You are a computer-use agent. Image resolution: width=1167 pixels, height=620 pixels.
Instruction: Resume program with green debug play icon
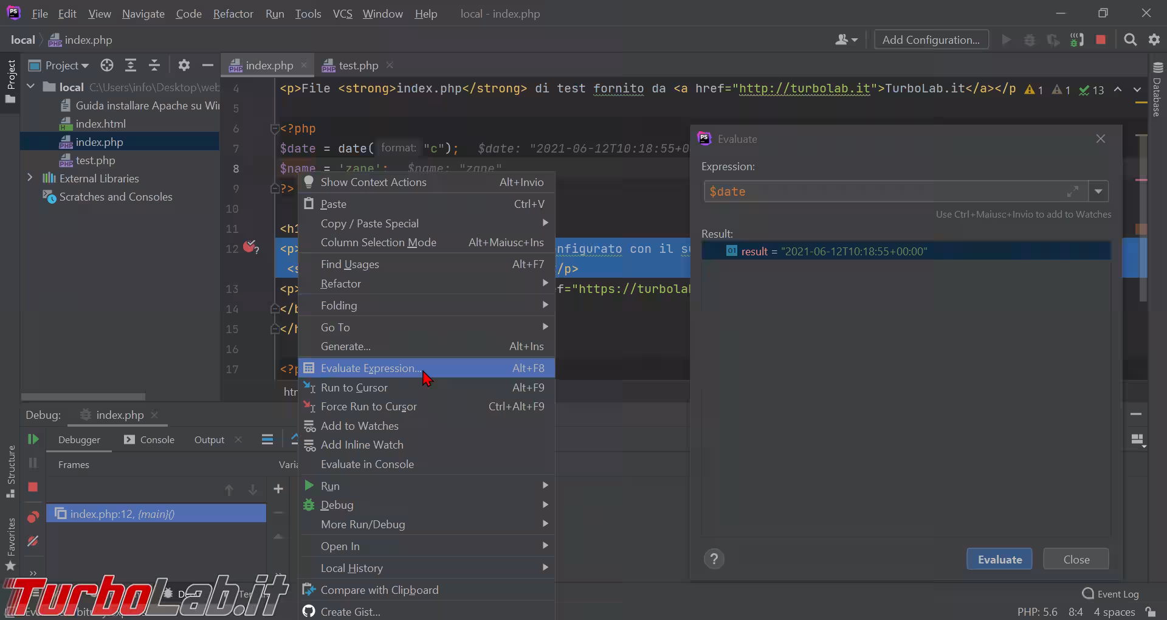(33, 439)
